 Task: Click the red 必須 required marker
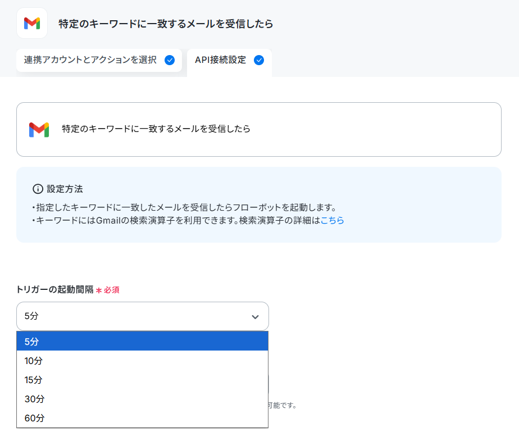tap(108, 290)
